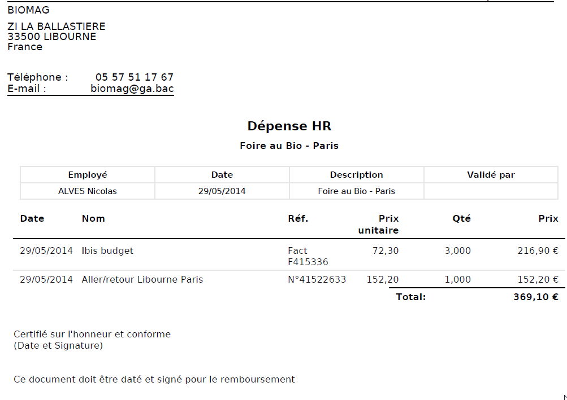
Task: Click the Prix unitaire column header
Action: (x=379, y=225)
